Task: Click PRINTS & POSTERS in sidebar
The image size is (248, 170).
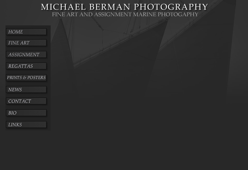Action: [x=26, y=78]
